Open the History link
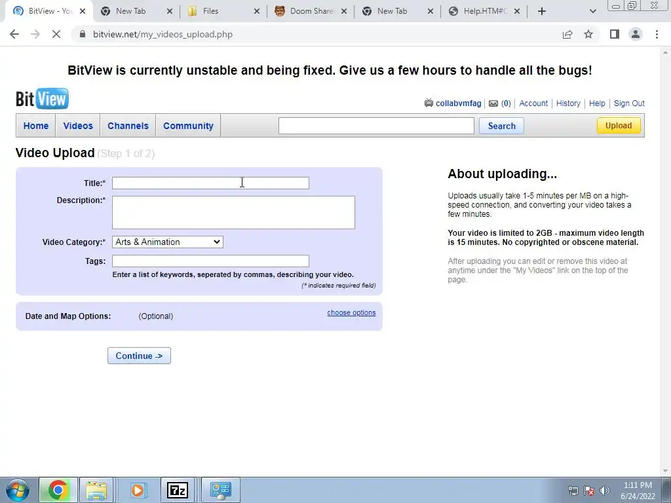 [568, 103]
